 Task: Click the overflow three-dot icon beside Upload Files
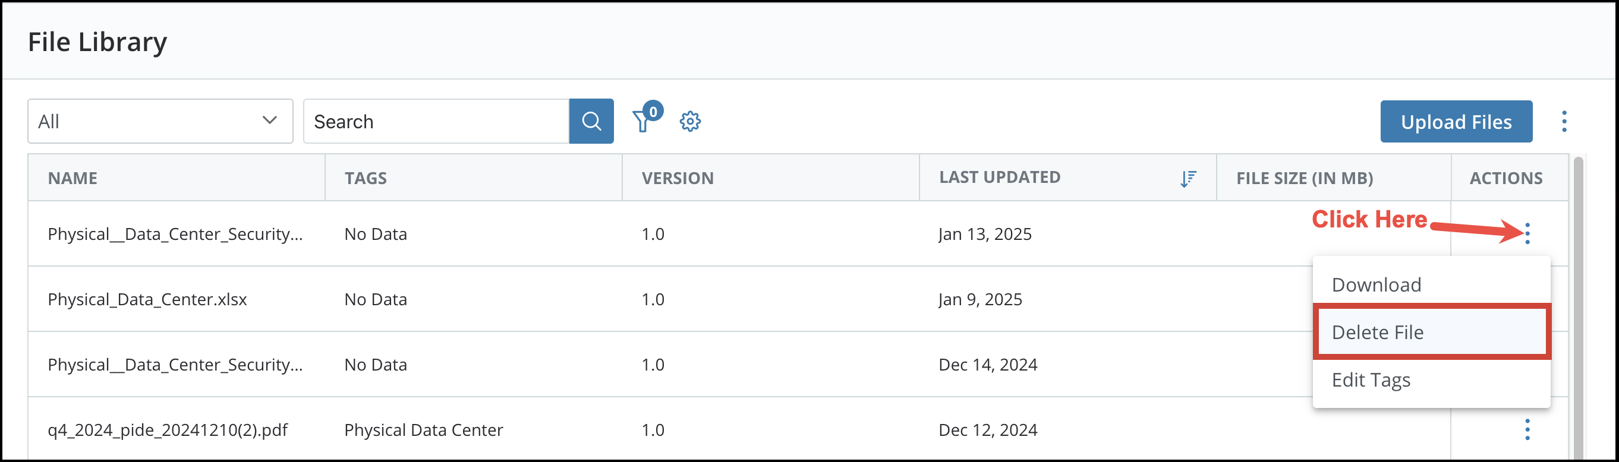1563,121
